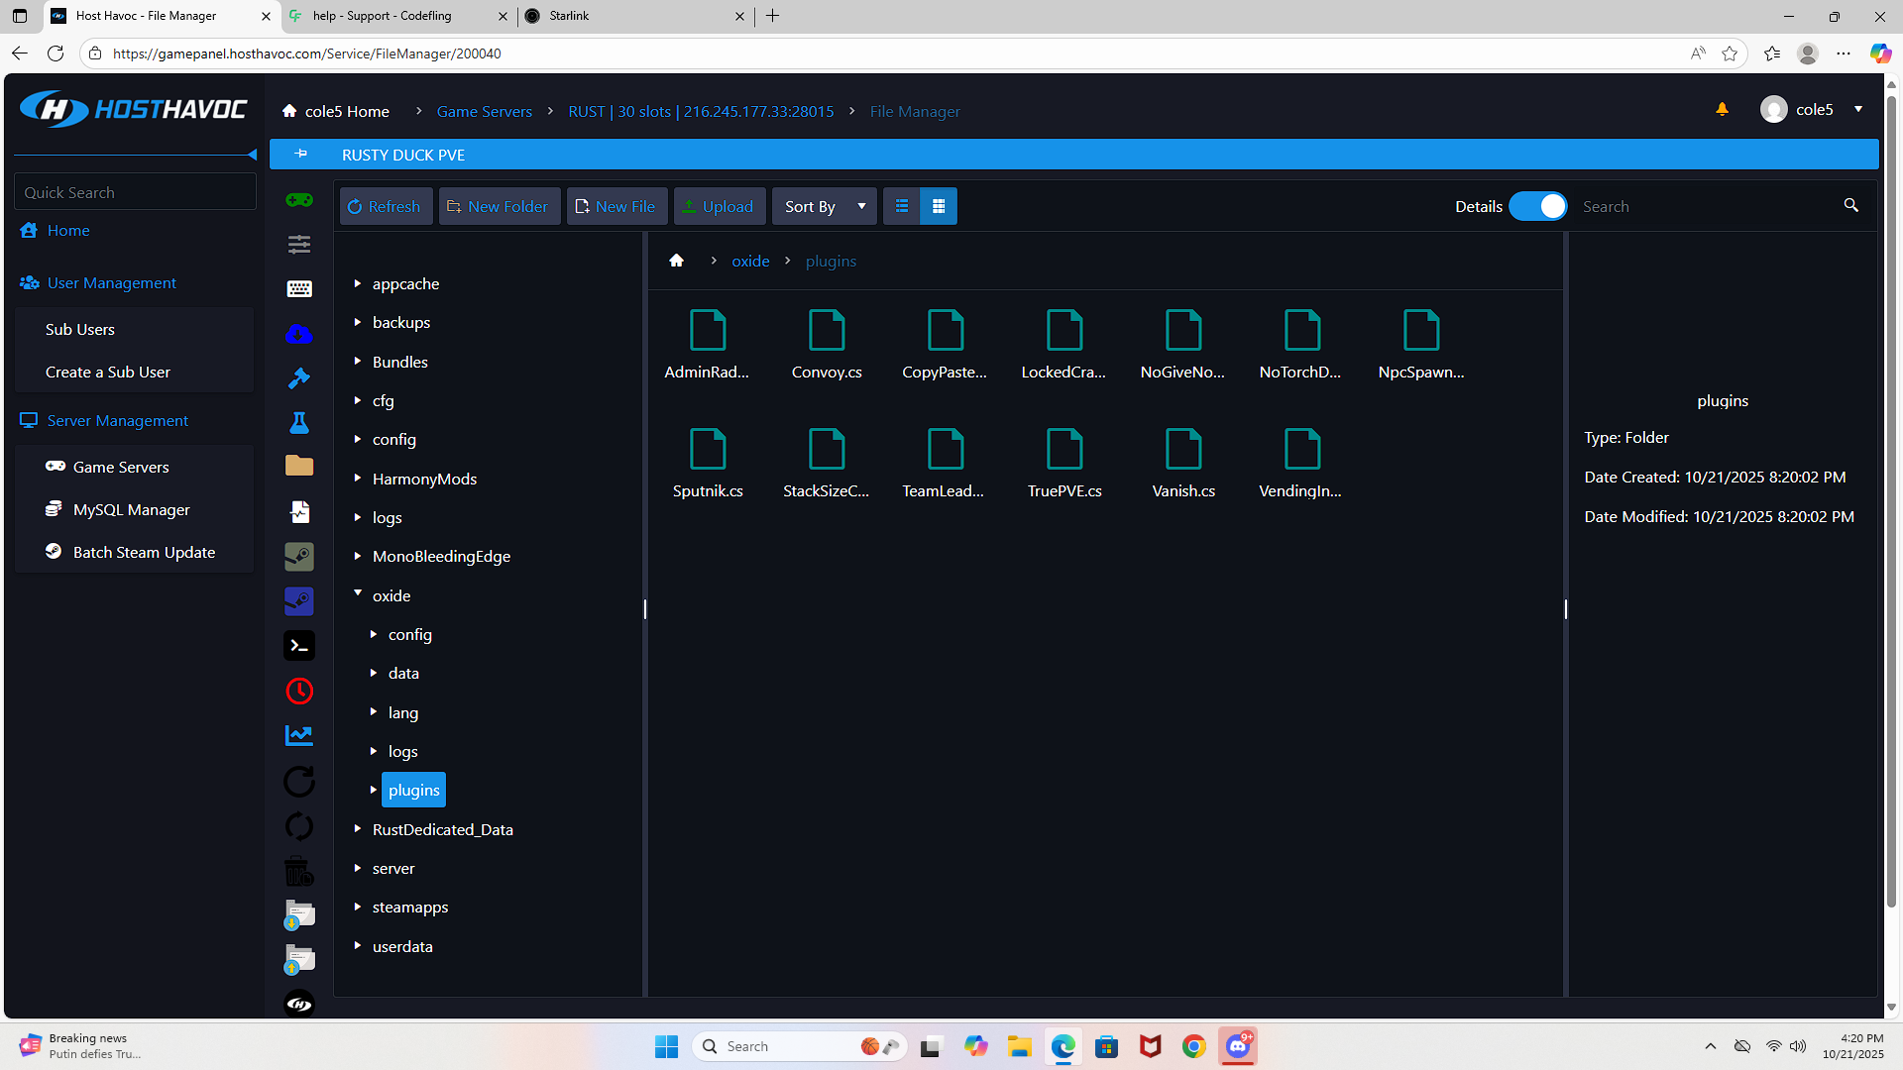The image size is (1903, 1070).
Task: Click the trash can sidebar icon
Action: (x=299, y=871)
